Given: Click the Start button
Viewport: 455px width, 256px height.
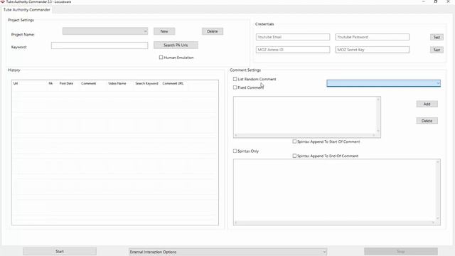Looking at the screenshot, I should [60, 251].
